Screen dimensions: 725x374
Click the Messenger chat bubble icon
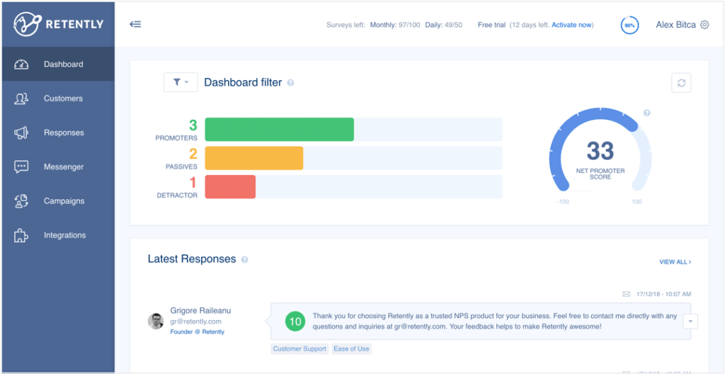21,167
